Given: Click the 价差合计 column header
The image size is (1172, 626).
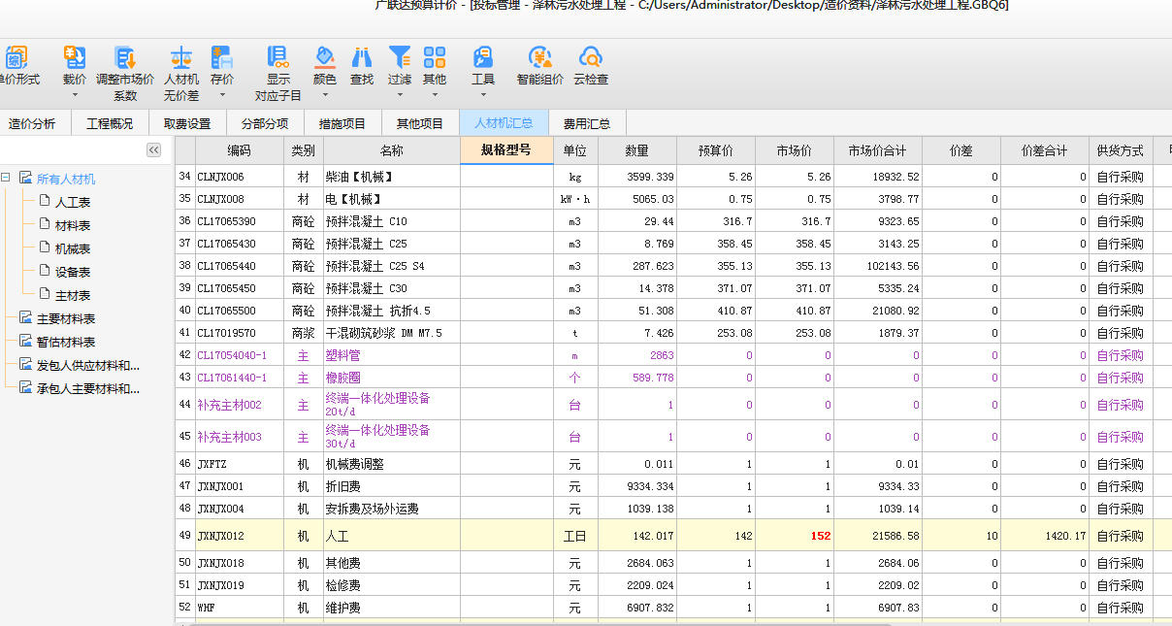Looking at the screenshot, I should pos(1044,150).
